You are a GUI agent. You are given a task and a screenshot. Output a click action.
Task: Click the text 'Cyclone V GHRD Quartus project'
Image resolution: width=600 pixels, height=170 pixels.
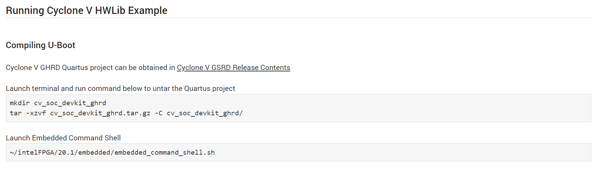coord(59,68)
